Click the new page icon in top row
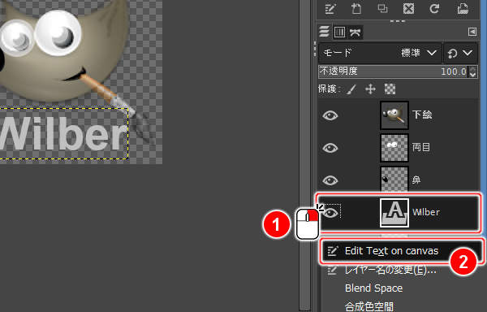Screen dimensions: 487x312 click(356, 8)
